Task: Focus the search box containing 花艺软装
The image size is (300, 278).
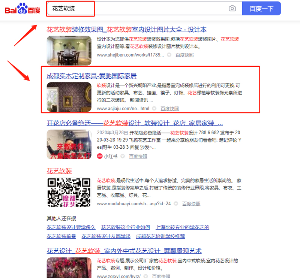Action: 139,9
